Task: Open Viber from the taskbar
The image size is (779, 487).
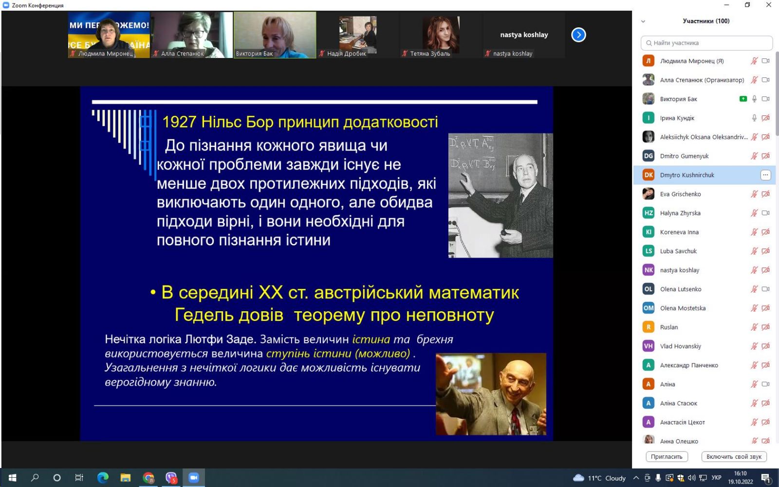Action: 171,478
